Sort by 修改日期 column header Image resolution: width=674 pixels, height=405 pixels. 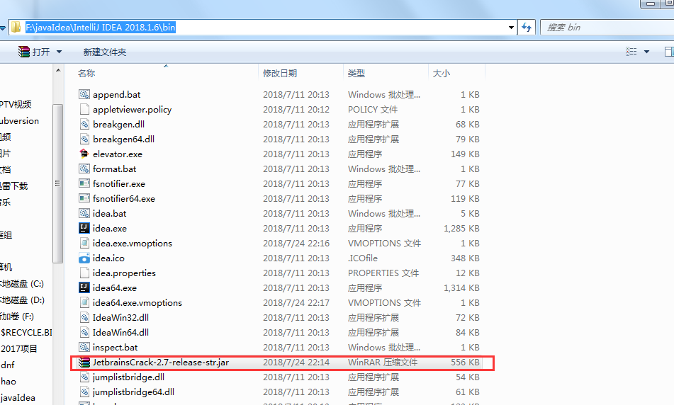301,73
